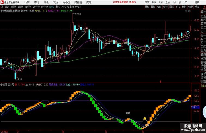Switch to the 分时 period tab
Viewport: 206px width, 133px height.
(x=7, y=7)
